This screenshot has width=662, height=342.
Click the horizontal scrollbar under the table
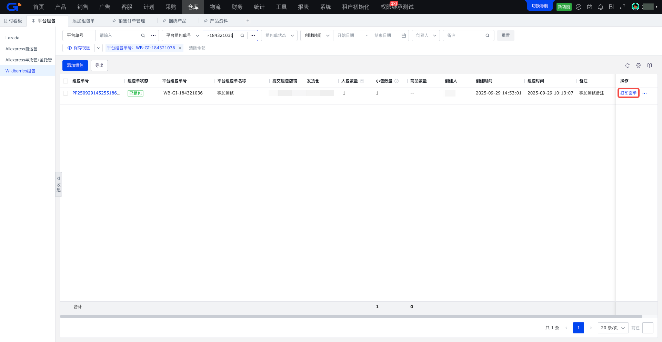pos(351,316)
